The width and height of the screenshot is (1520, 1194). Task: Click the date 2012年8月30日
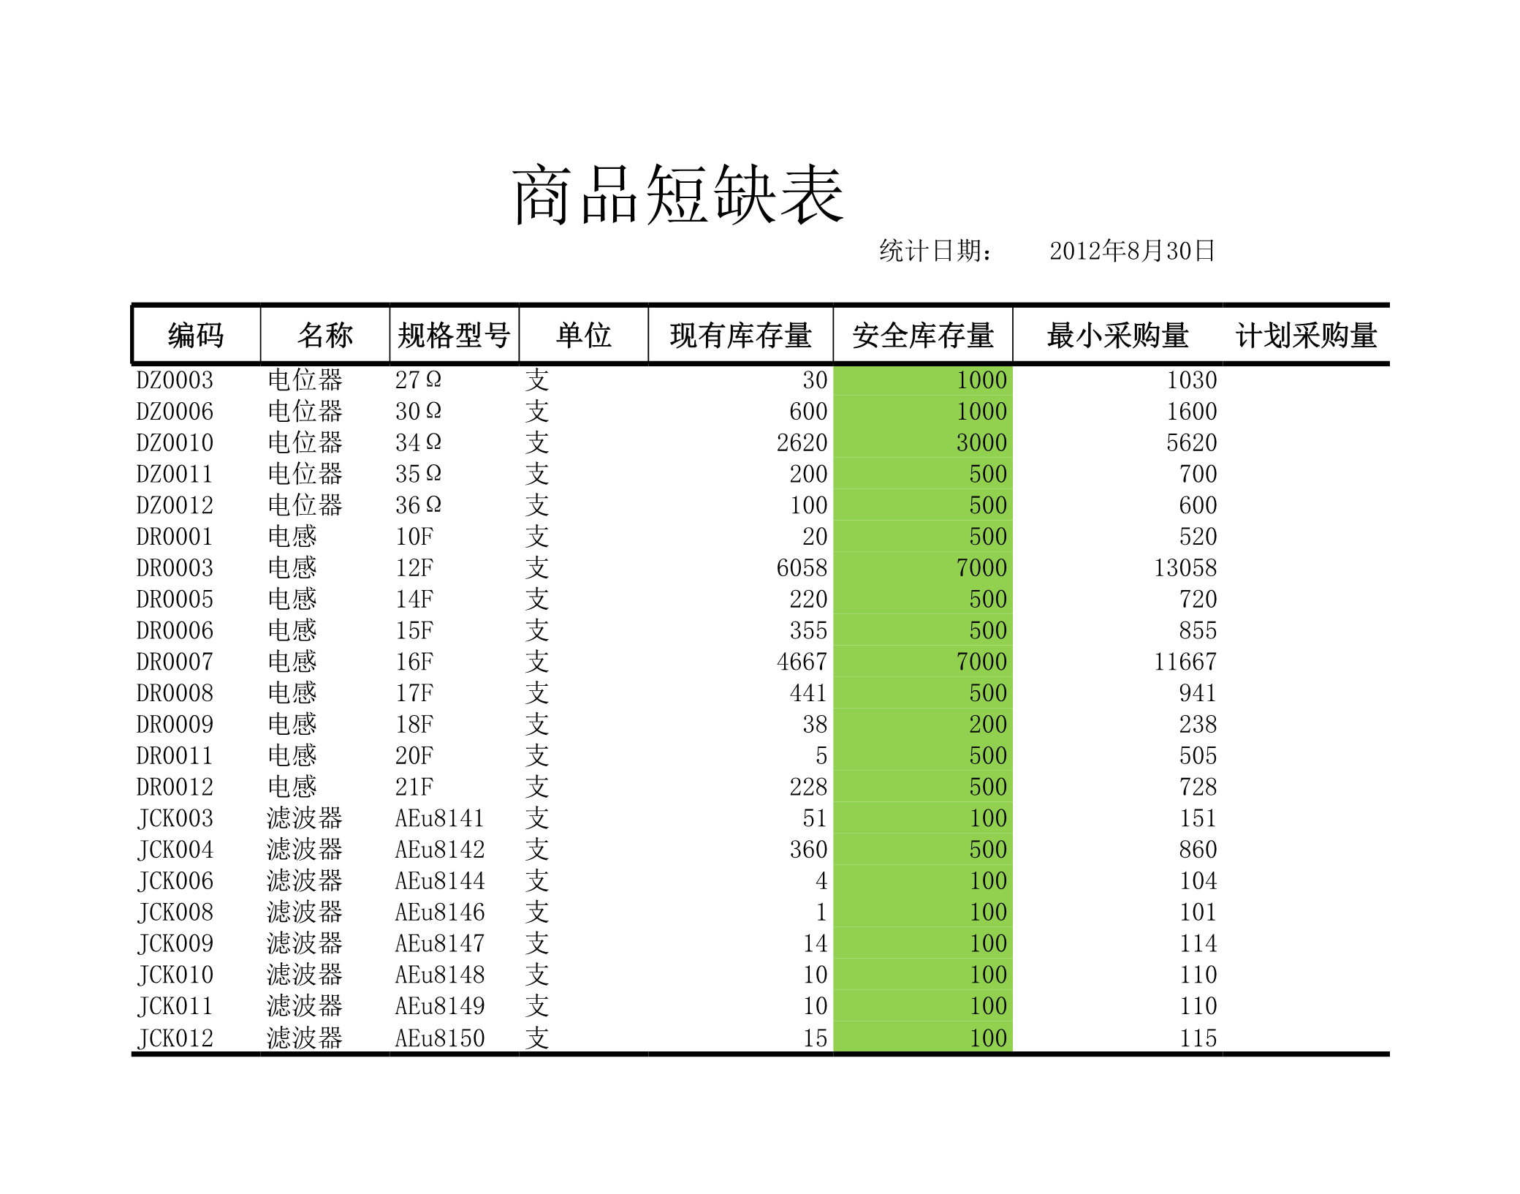point(1132,251)
